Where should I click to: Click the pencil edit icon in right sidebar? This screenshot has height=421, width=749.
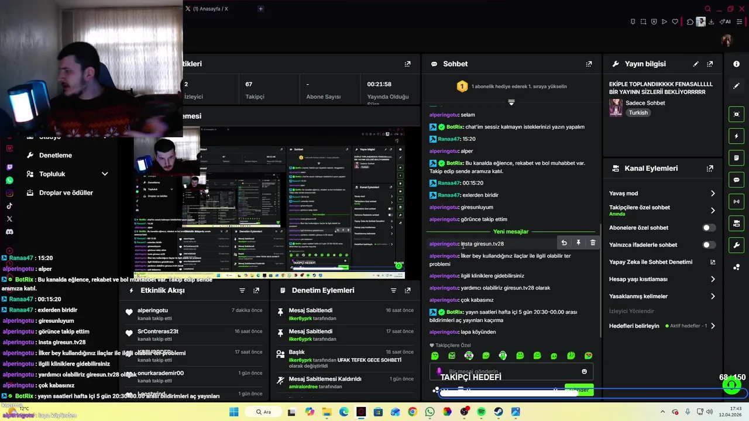tap(736, 86)
